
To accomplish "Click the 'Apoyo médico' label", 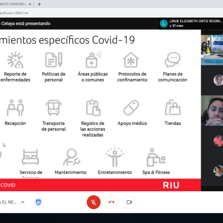I will point(132,123).
